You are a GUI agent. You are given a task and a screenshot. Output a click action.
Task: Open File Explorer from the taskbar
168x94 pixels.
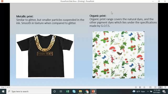pos(80,91)
